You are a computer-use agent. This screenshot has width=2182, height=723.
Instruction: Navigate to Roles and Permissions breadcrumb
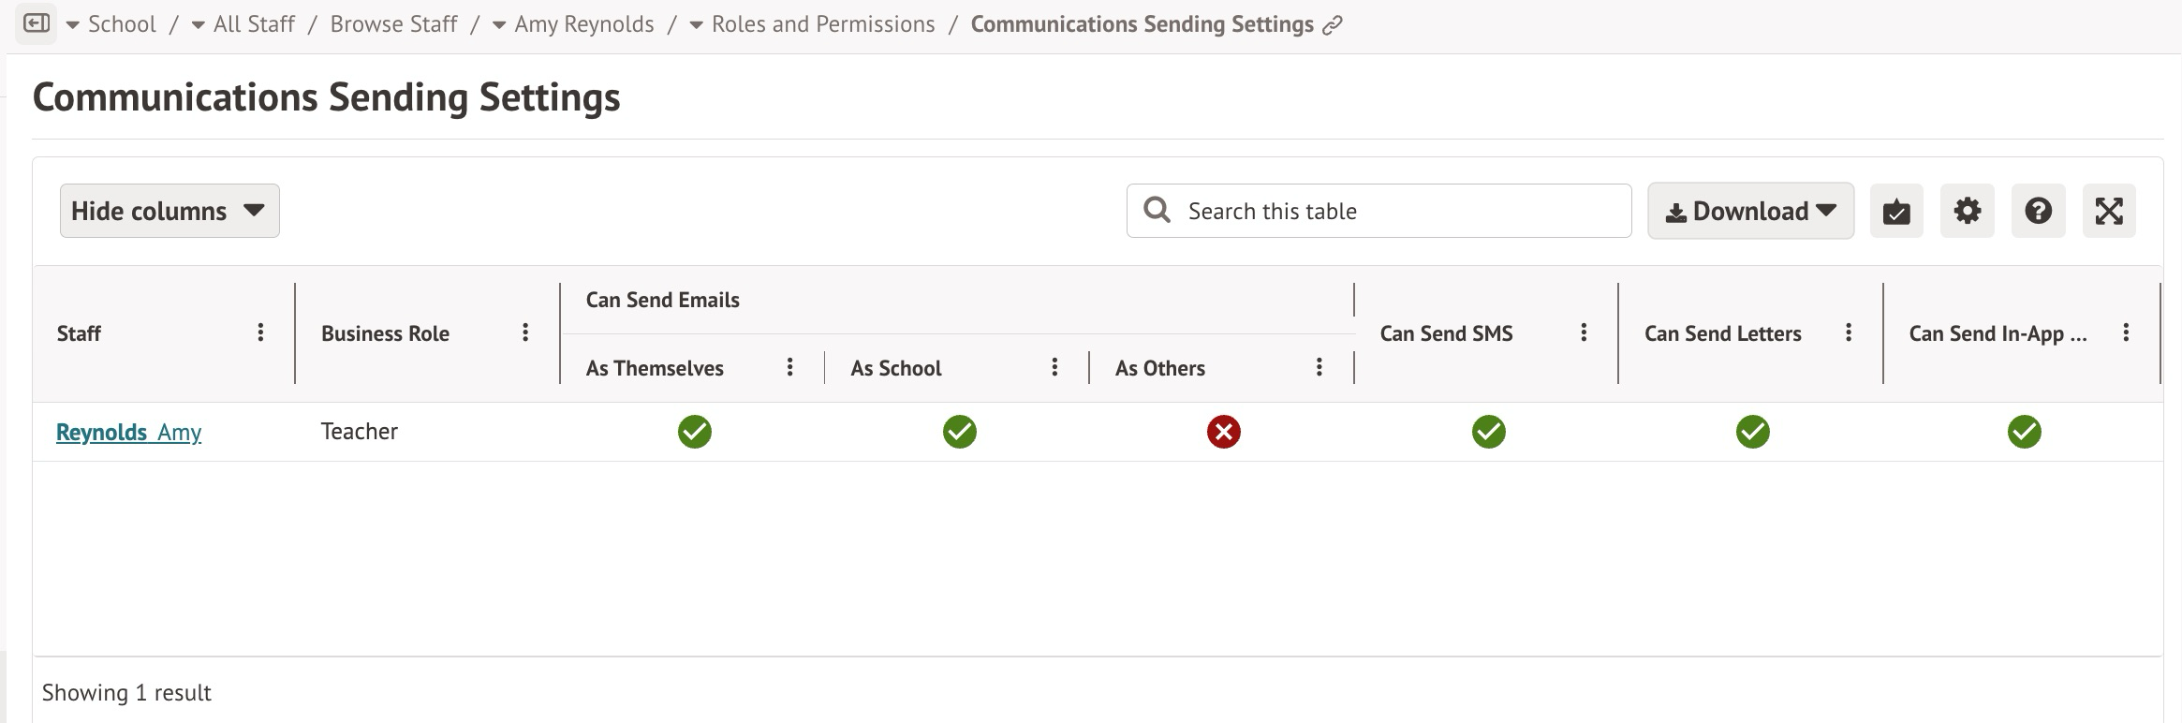822,24
